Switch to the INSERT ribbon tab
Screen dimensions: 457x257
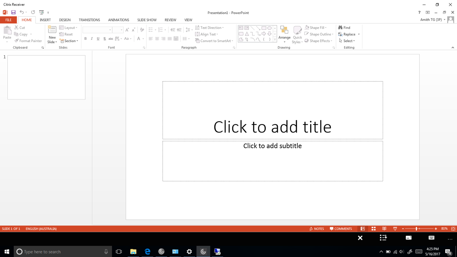(45, 20)
